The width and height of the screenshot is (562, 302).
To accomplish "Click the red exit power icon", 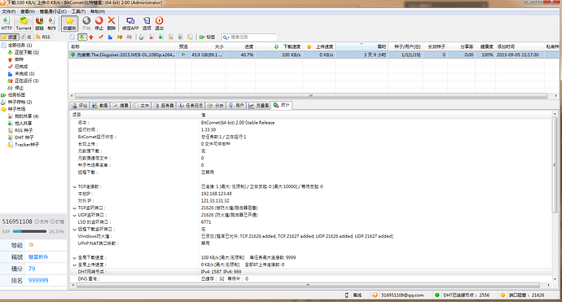I will coord(159,24).
